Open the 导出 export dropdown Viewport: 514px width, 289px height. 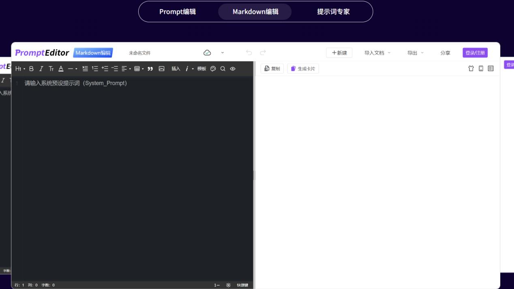[x=413, y=53]
